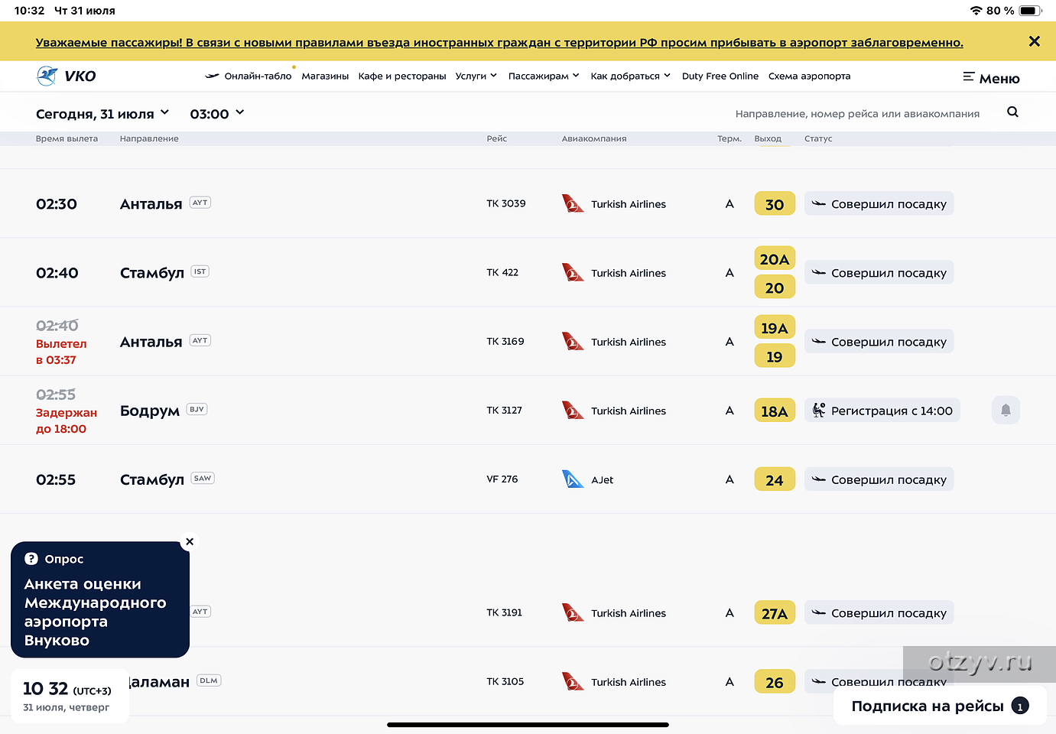Open the banner link about new entry rules

coord(498,42)
